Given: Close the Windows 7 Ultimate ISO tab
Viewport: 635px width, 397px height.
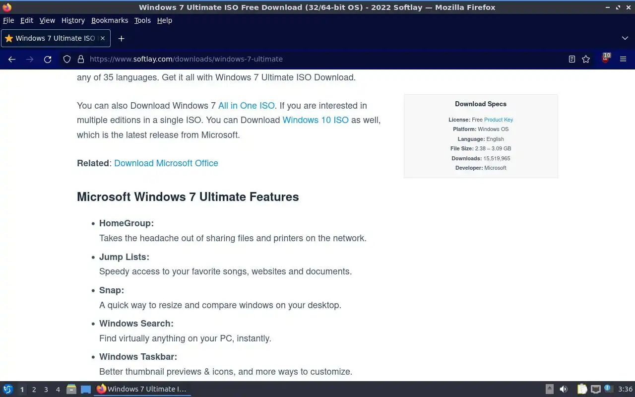Looking at the screenshot, I should click(103, 38).
